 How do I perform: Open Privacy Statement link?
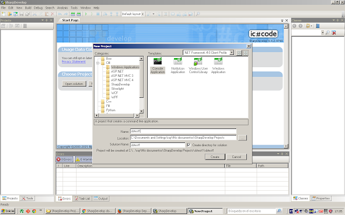tap(74, 62)
